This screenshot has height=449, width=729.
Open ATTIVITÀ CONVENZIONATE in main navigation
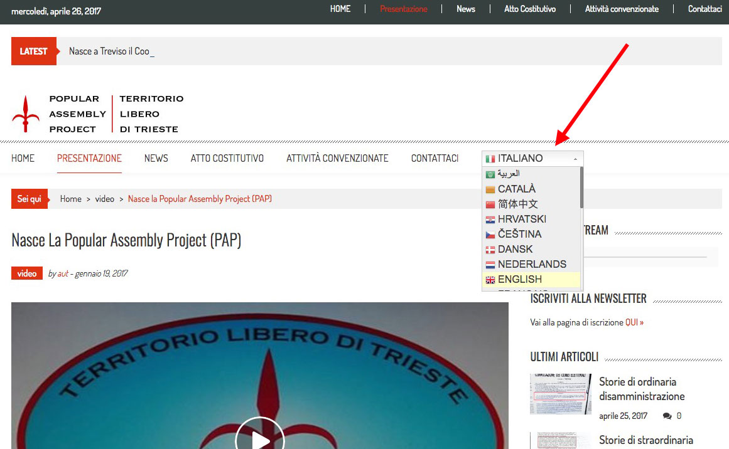click(337, 158)
